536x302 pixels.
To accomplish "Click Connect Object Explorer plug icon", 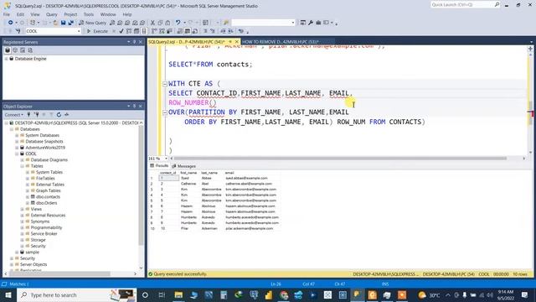I will [28, 115].
